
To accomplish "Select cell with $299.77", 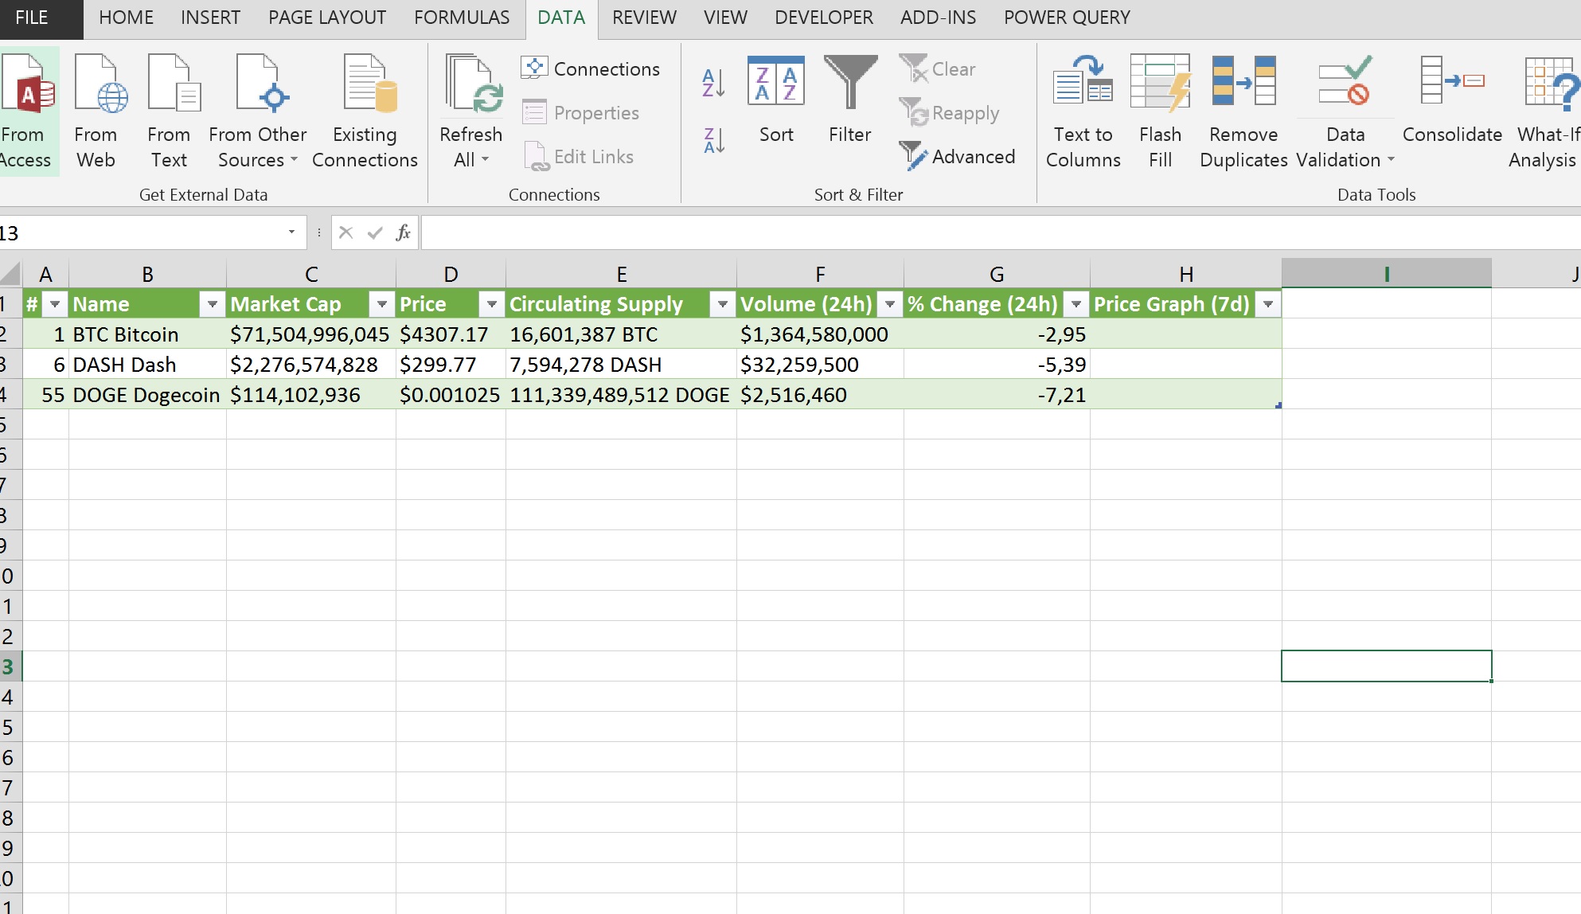I will [451, 365].
